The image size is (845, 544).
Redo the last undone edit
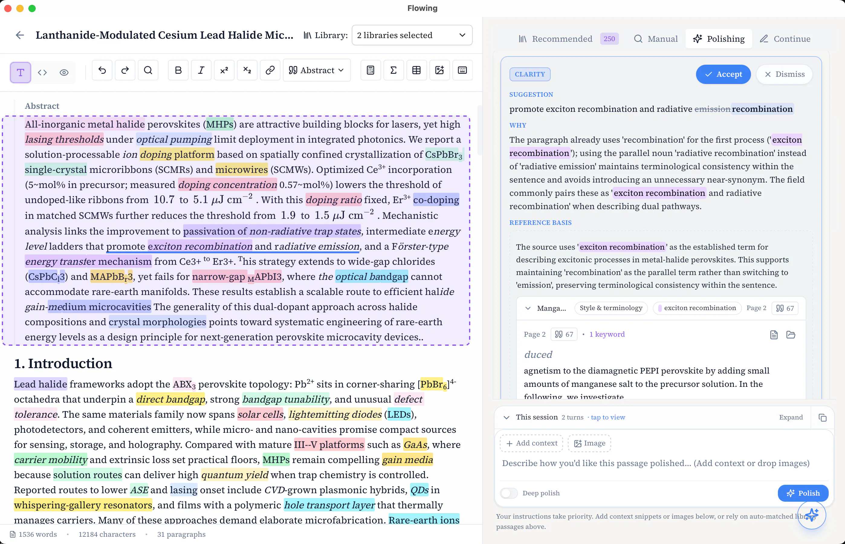[x=125, y=70]
